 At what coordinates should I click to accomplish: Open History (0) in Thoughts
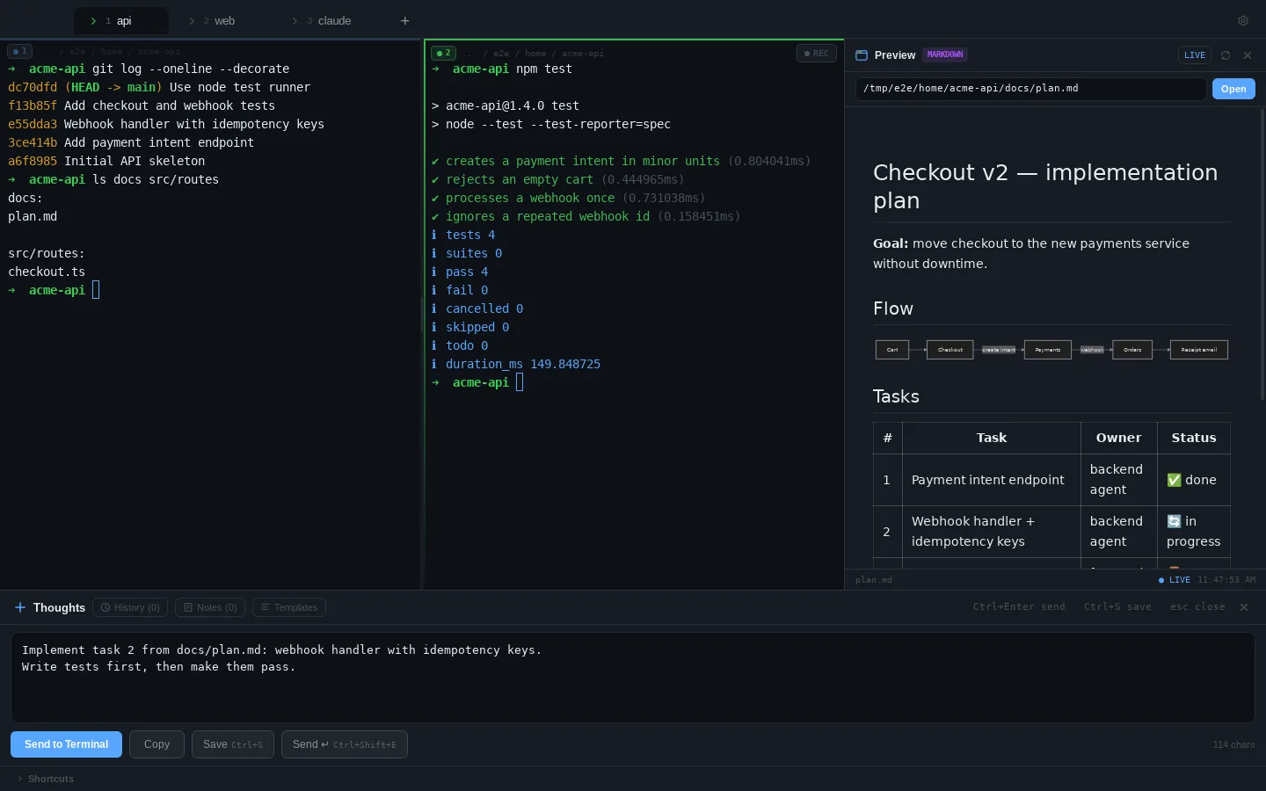click(131, 607)
